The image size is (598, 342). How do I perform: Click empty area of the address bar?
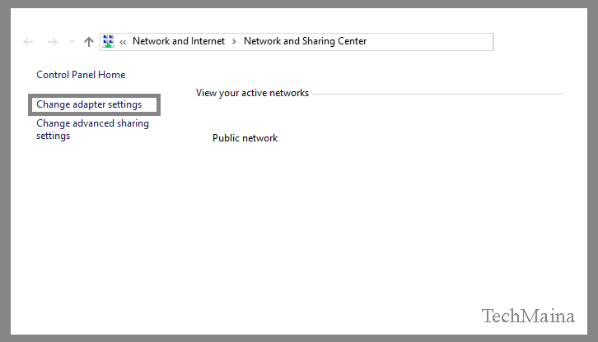tap(429, 41)
